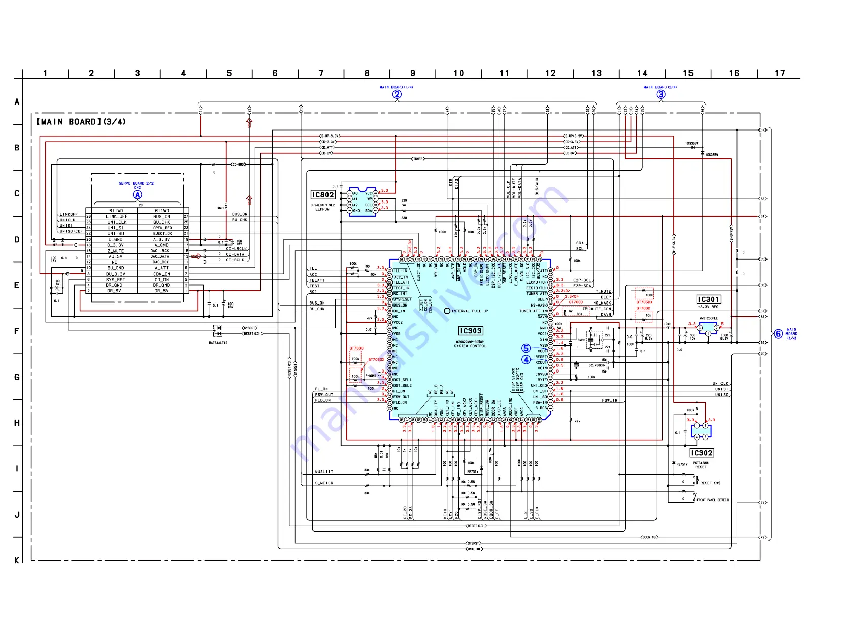Click the 28P connector pin-count label

click(142, 205)
